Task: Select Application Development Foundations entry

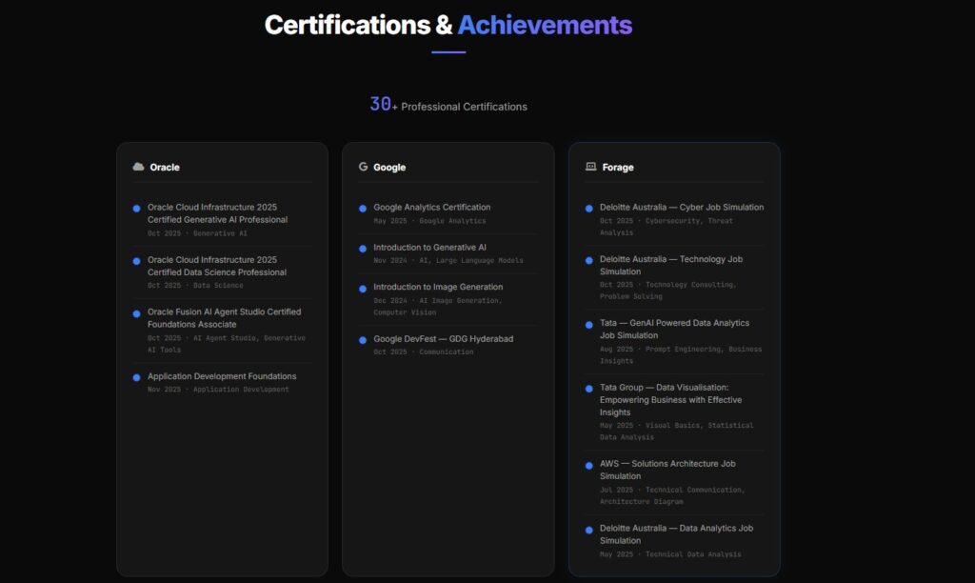Action: [x=222, y=383]
